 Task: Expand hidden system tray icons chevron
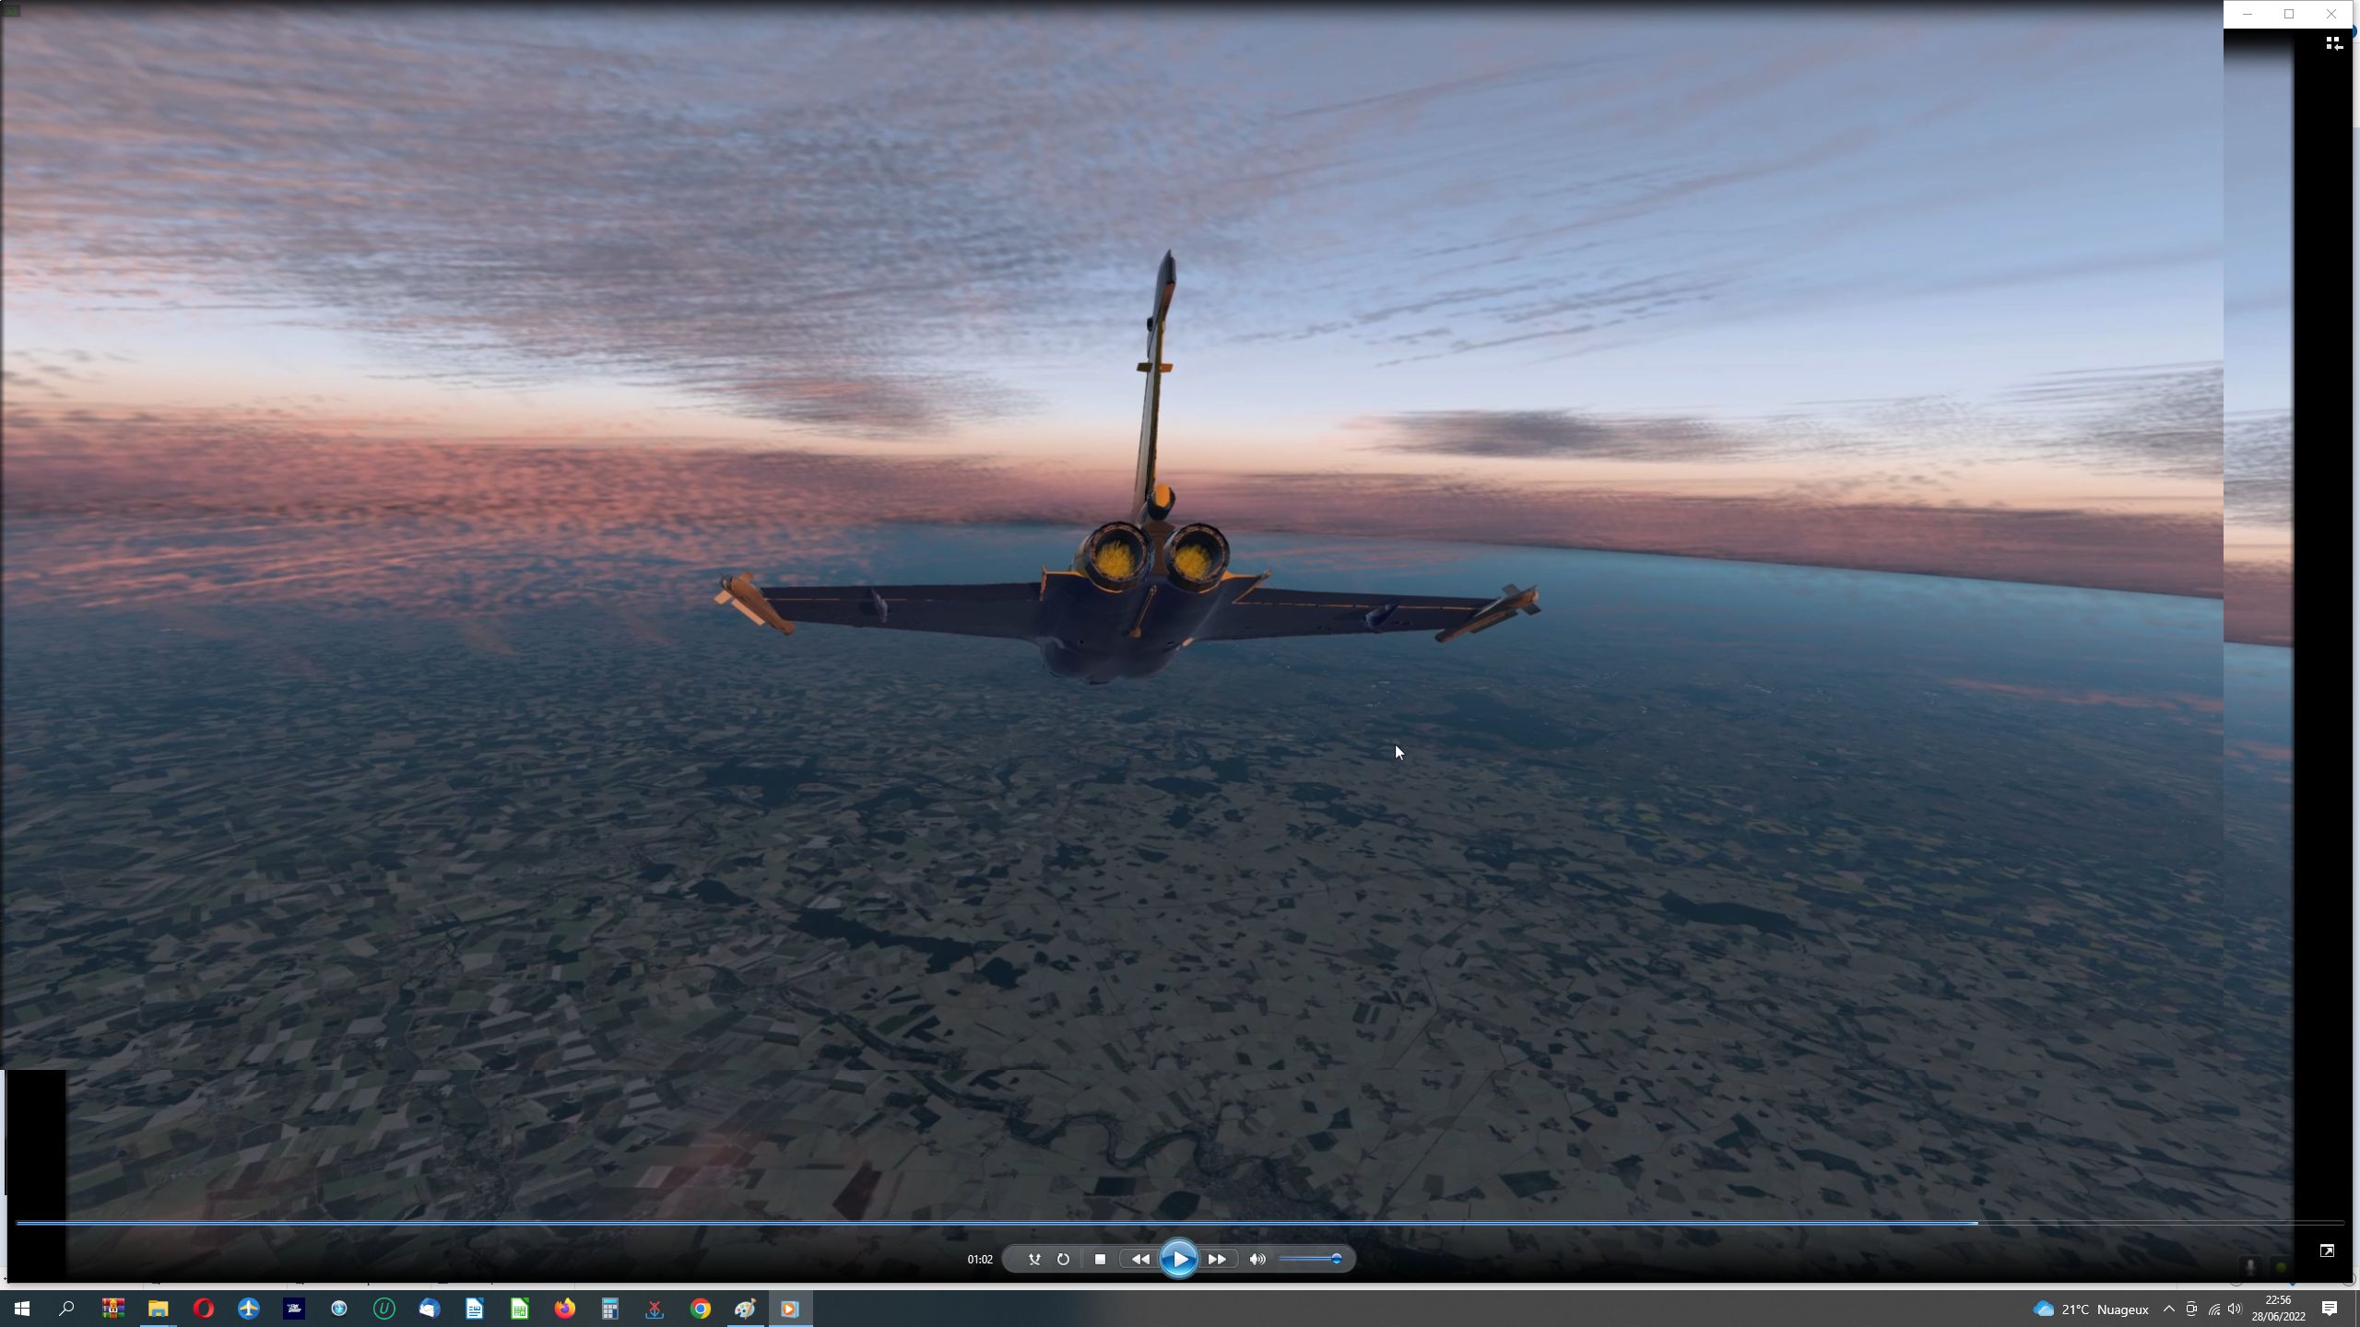[2168, 1309]
